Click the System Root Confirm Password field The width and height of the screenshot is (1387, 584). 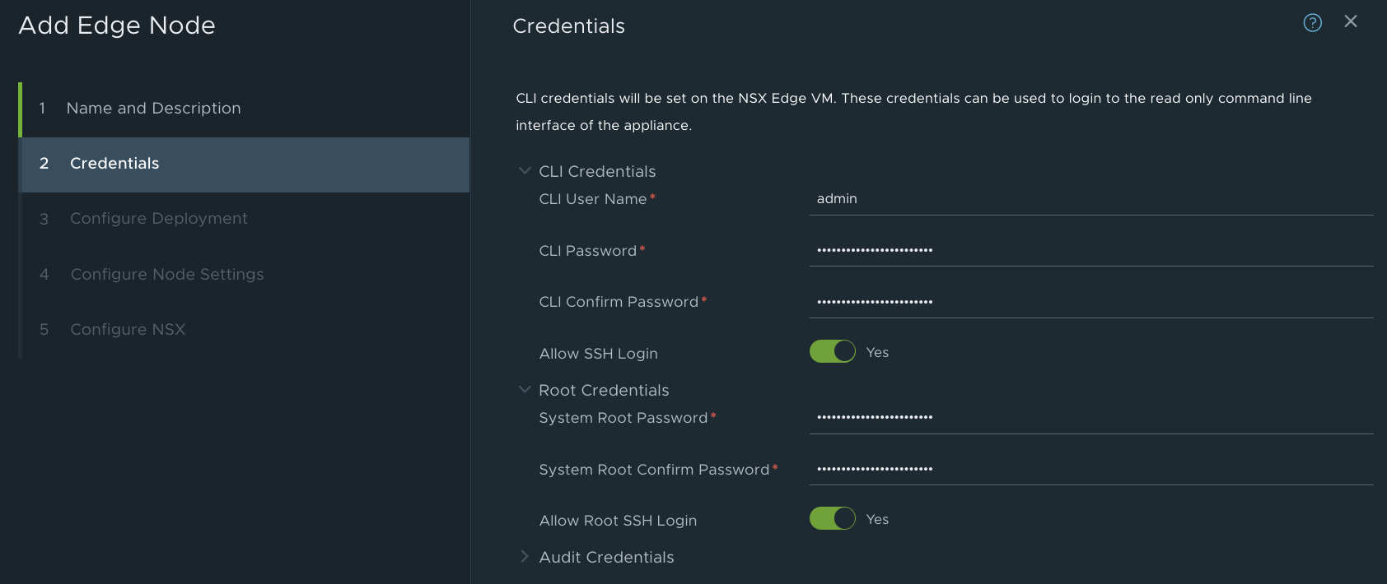[1090, 469]
